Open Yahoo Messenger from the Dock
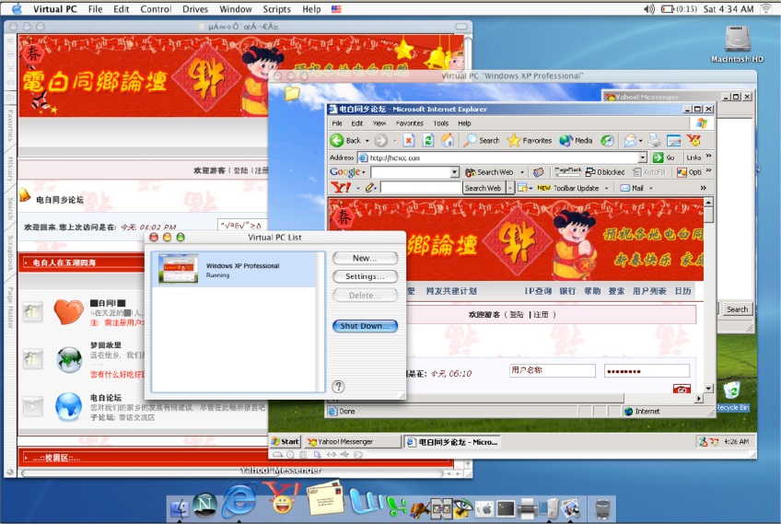781x524 pixels. click(x=278, y=503)
